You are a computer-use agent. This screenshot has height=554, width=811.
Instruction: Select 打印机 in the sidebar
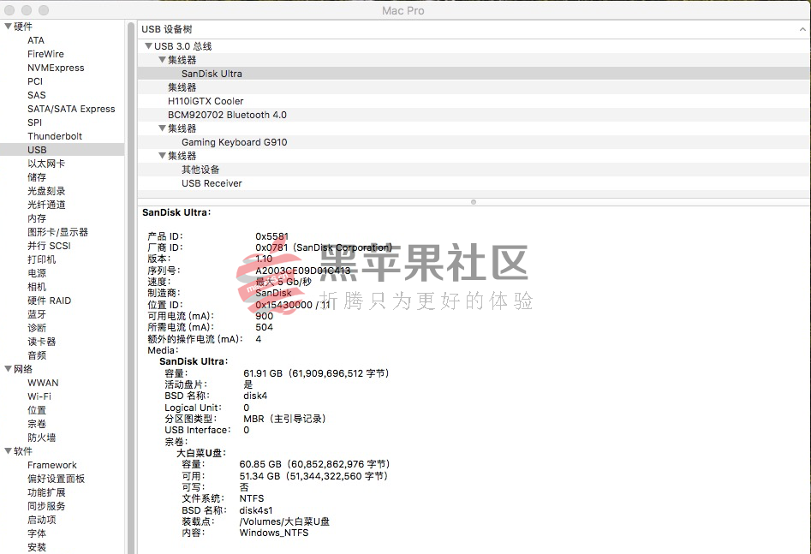coord(41,259)
